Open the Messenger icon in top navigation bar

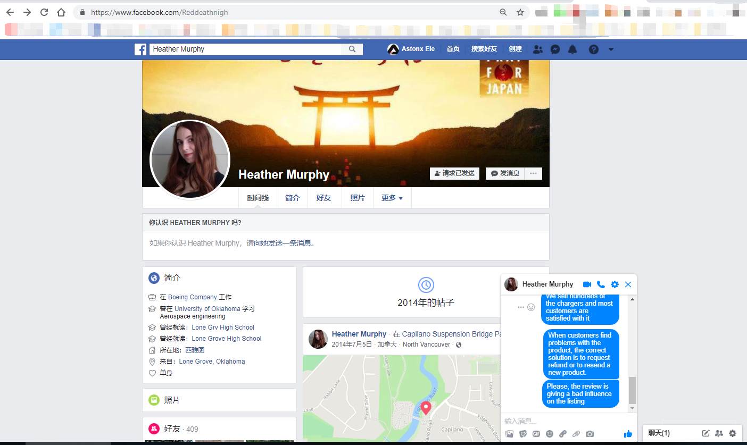pos(554,49)
